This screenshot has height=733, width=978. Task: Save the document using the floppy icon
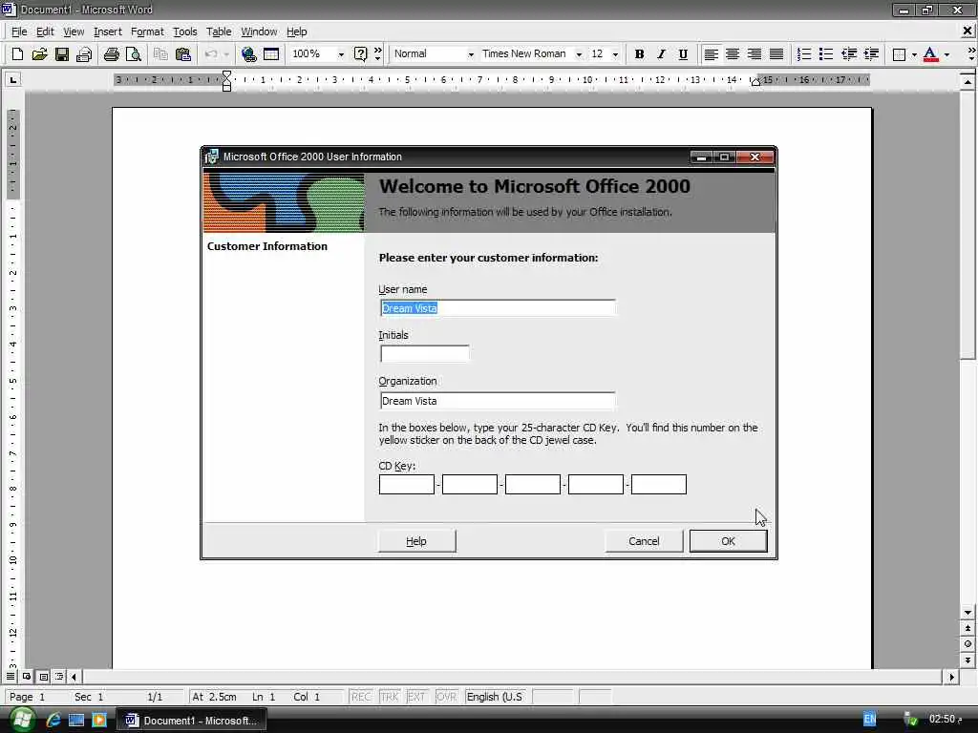[x=62, y=54]
